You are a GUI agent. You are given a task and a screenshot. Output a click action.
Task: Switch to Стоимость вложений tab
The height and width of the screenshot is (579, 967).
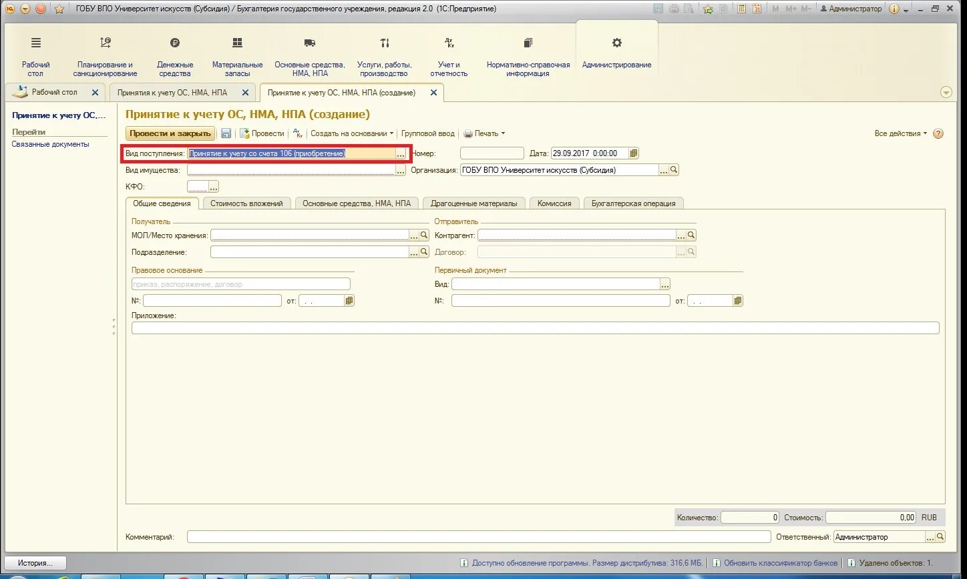[x=246, y=203]
